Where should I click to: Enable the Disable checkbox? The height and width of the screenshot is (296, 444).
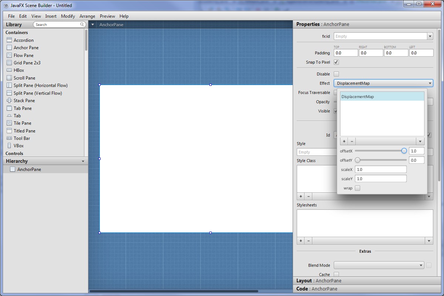coord(336,74)
